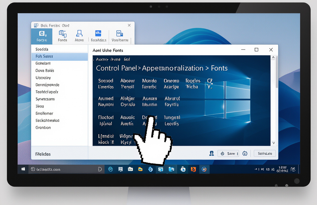This screenshot has height=205, width=317.
Task: Click the Sethalale button
Action: [x=265, y=153]
